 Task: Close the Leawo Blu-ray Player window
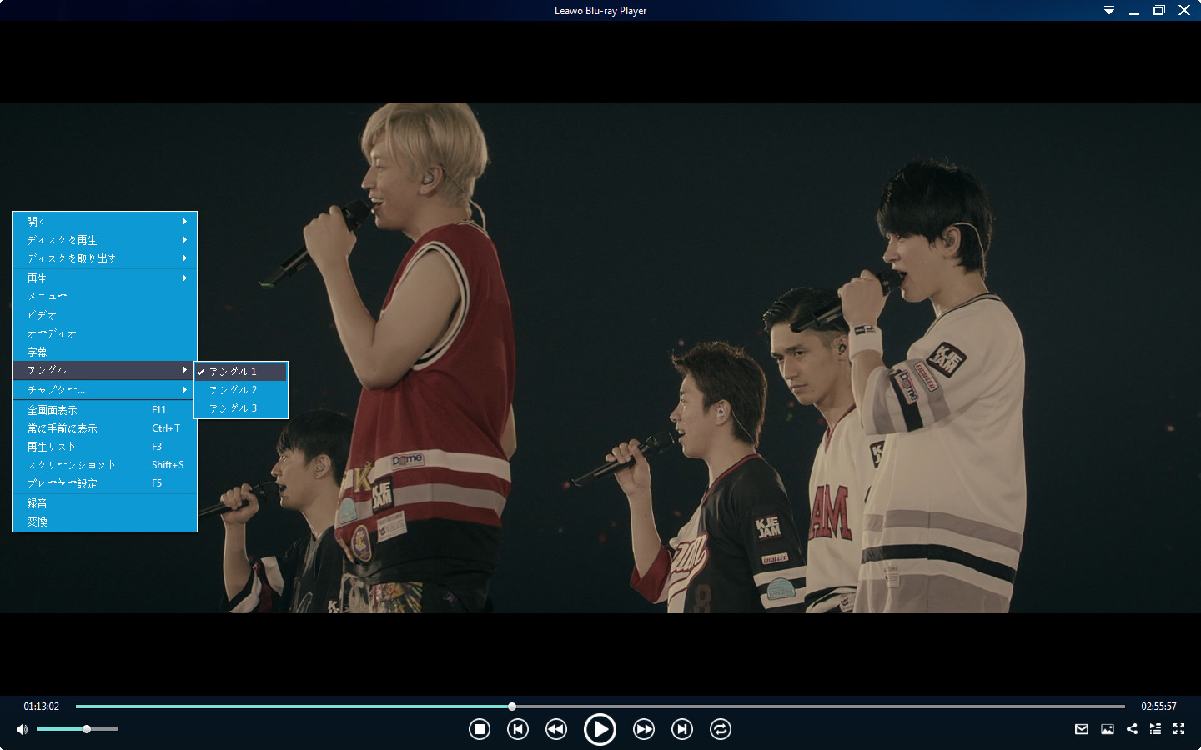(1184, 10)
